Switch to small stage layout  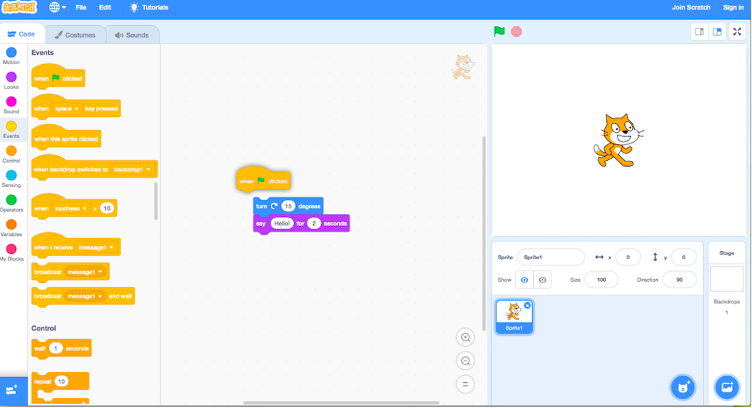699,32
